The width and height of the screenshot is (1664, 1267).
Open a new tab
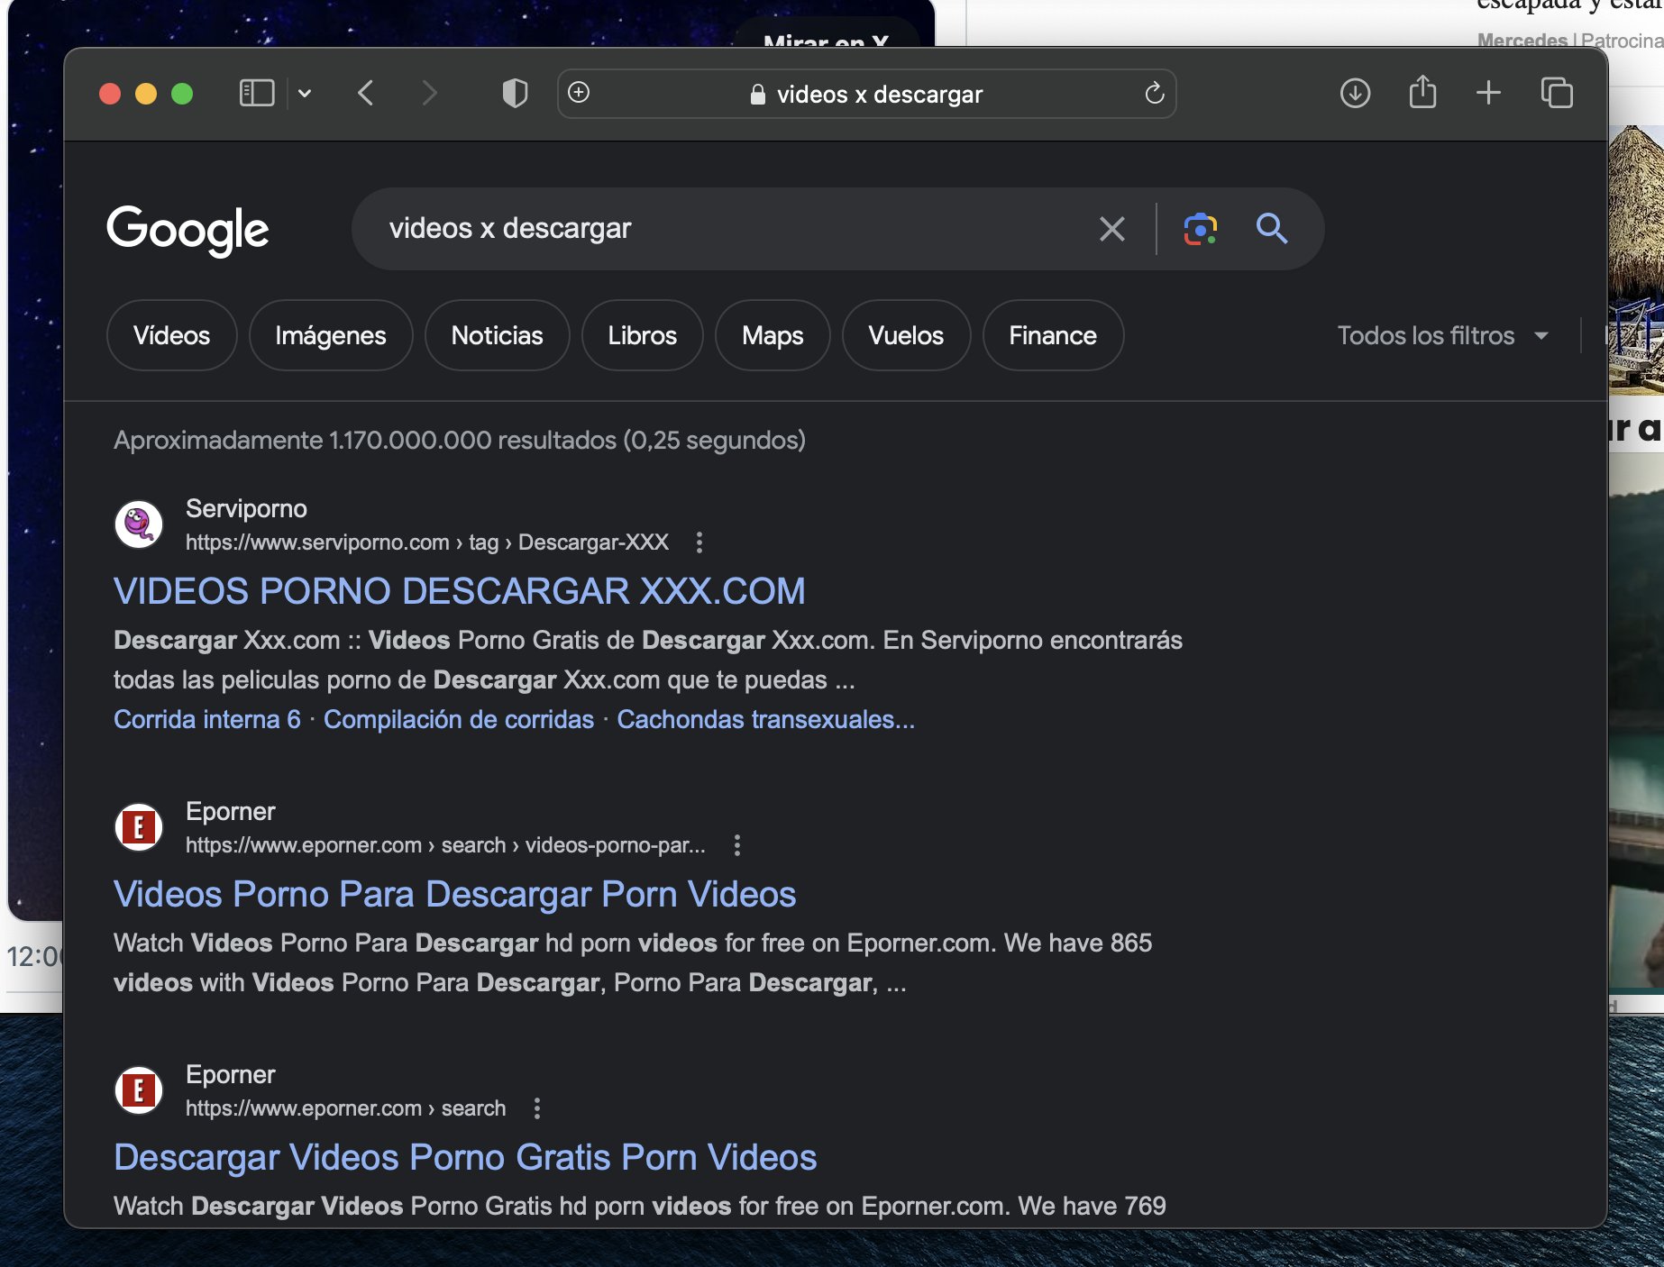coord(1488,93)
